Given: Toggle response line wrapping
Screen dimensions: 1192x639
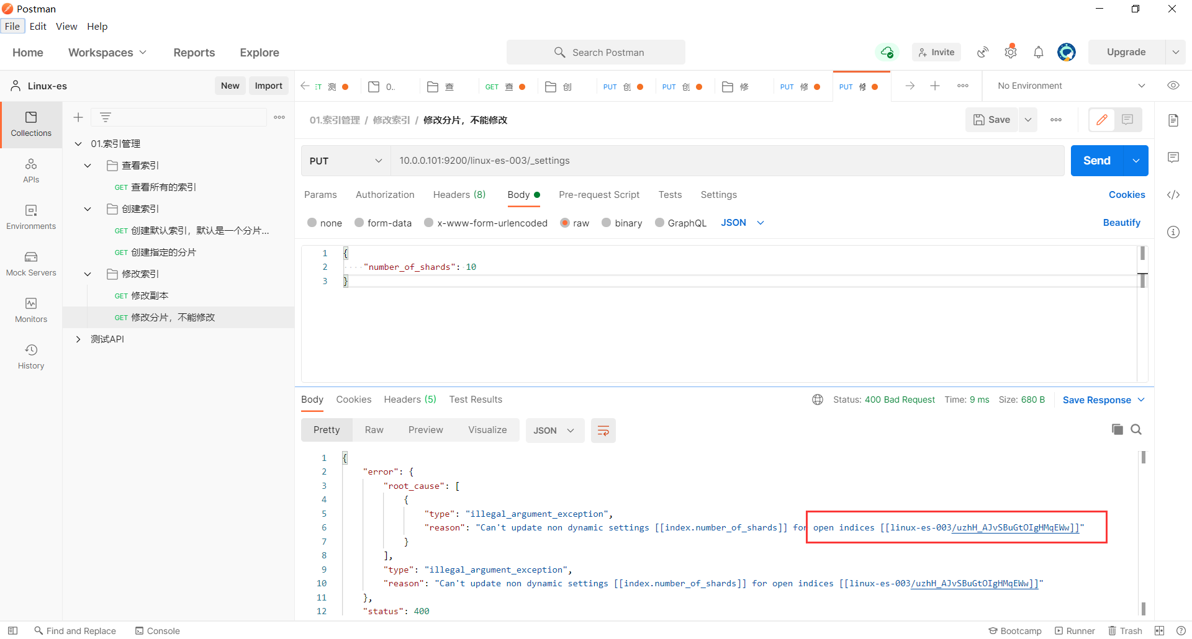Looking at the screenshot, I should (603, 431).
